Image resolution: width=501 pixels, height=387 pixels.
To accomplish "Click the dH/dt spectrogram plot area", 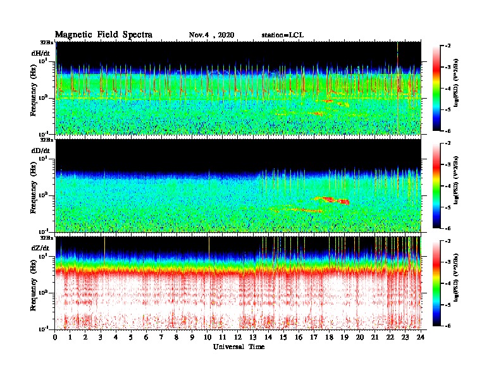I will click(x=238, y=88).
